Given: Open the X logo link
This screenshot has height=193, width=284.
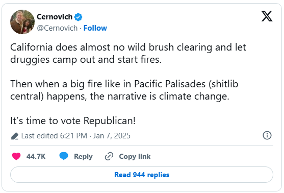Looking at the screenshot, I should [x=267, y=16].
